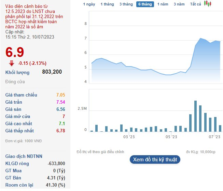Select the 1 tháng time range
223x191 pixels.
point(107,4)
